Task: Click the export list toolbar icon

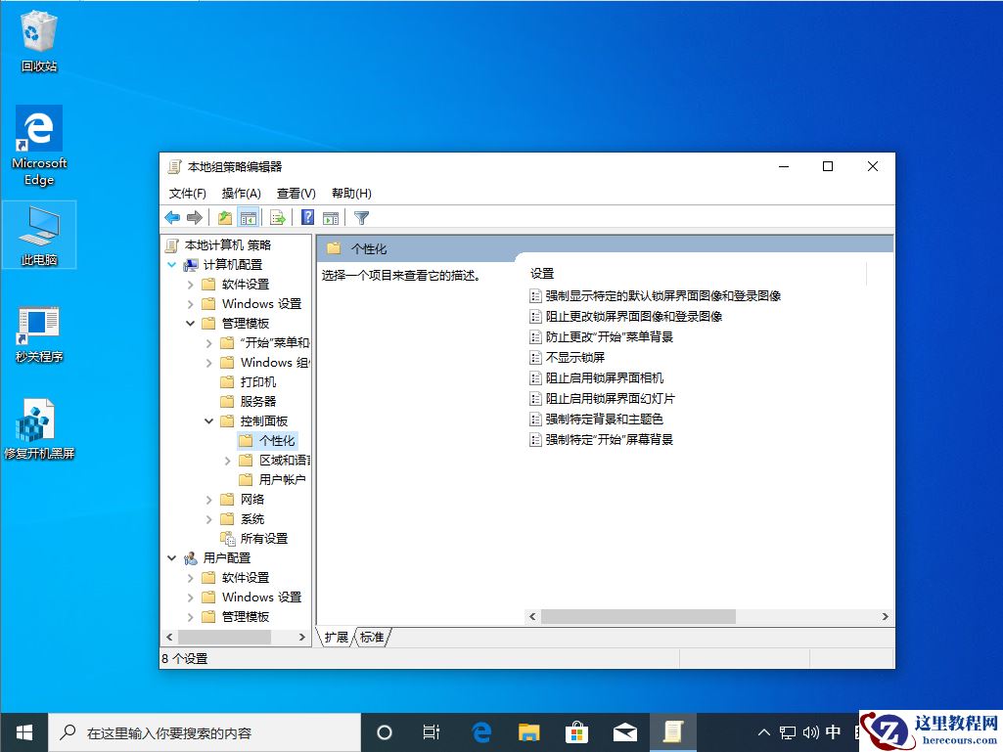Action: coord(277,216)
